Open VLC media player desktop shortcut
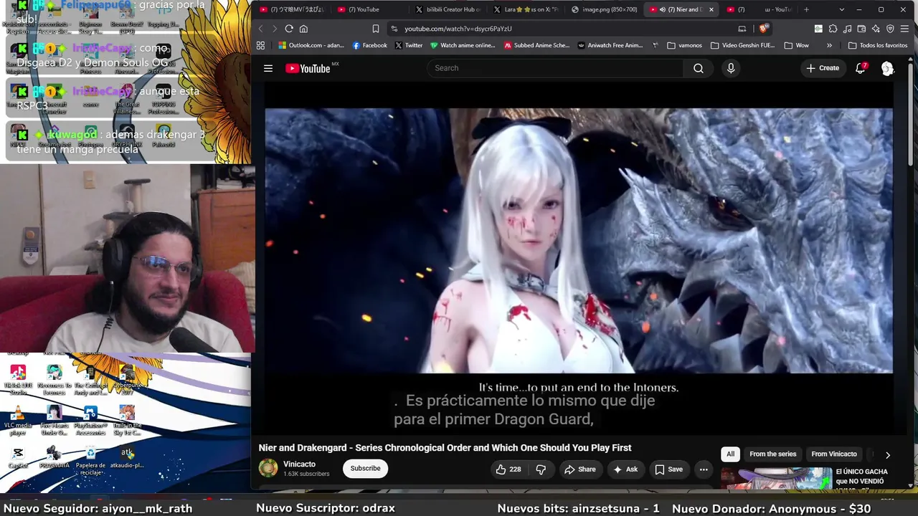This screenshot has height=516, width=918. tap(18, 420)
